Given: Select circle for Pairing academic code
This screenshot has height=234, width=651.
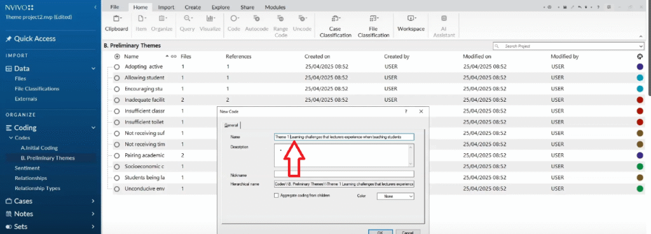Looking at the screenshot, I should pos(117,155).
